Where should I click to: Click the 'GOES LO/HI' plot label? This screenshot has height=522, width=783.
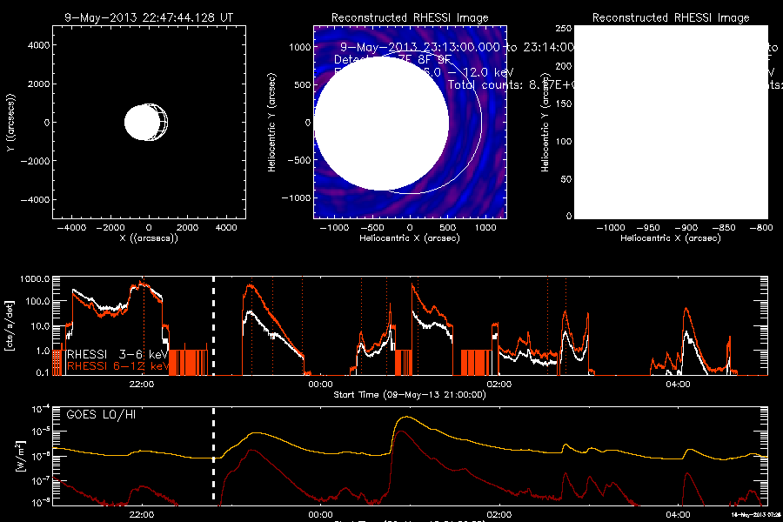point(101,415)
